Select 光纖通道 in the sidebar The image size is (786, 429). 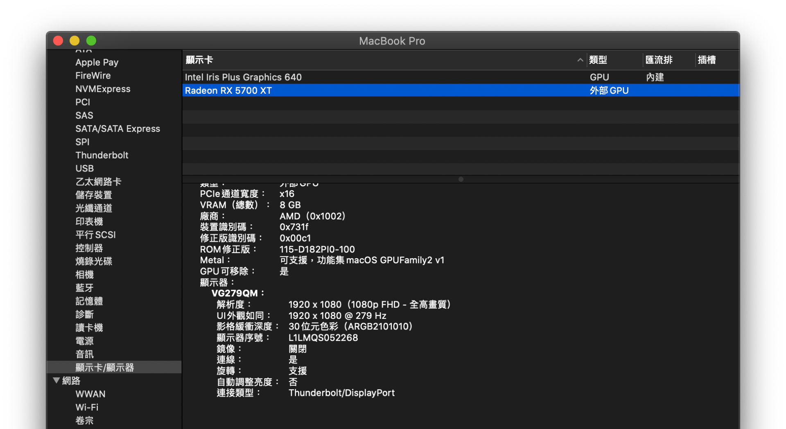94,208
